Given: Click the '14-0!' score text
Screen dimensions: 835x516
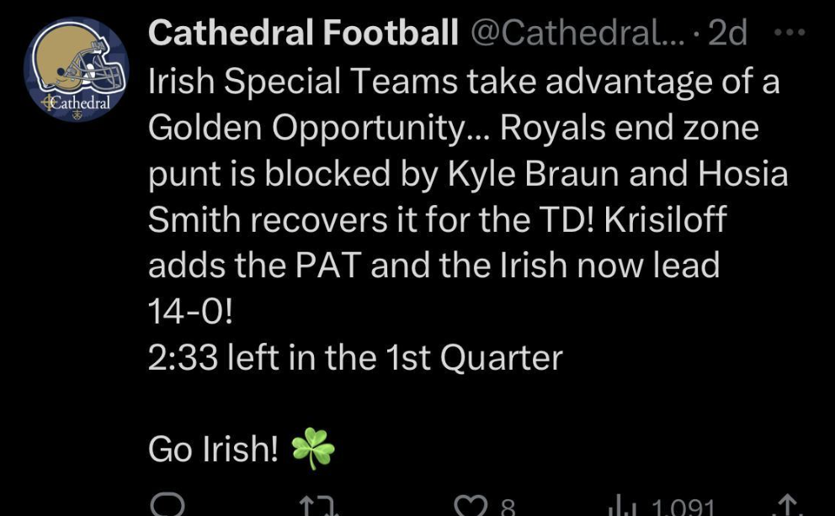Looking at the screenshot, I should [x=190, y=312].
